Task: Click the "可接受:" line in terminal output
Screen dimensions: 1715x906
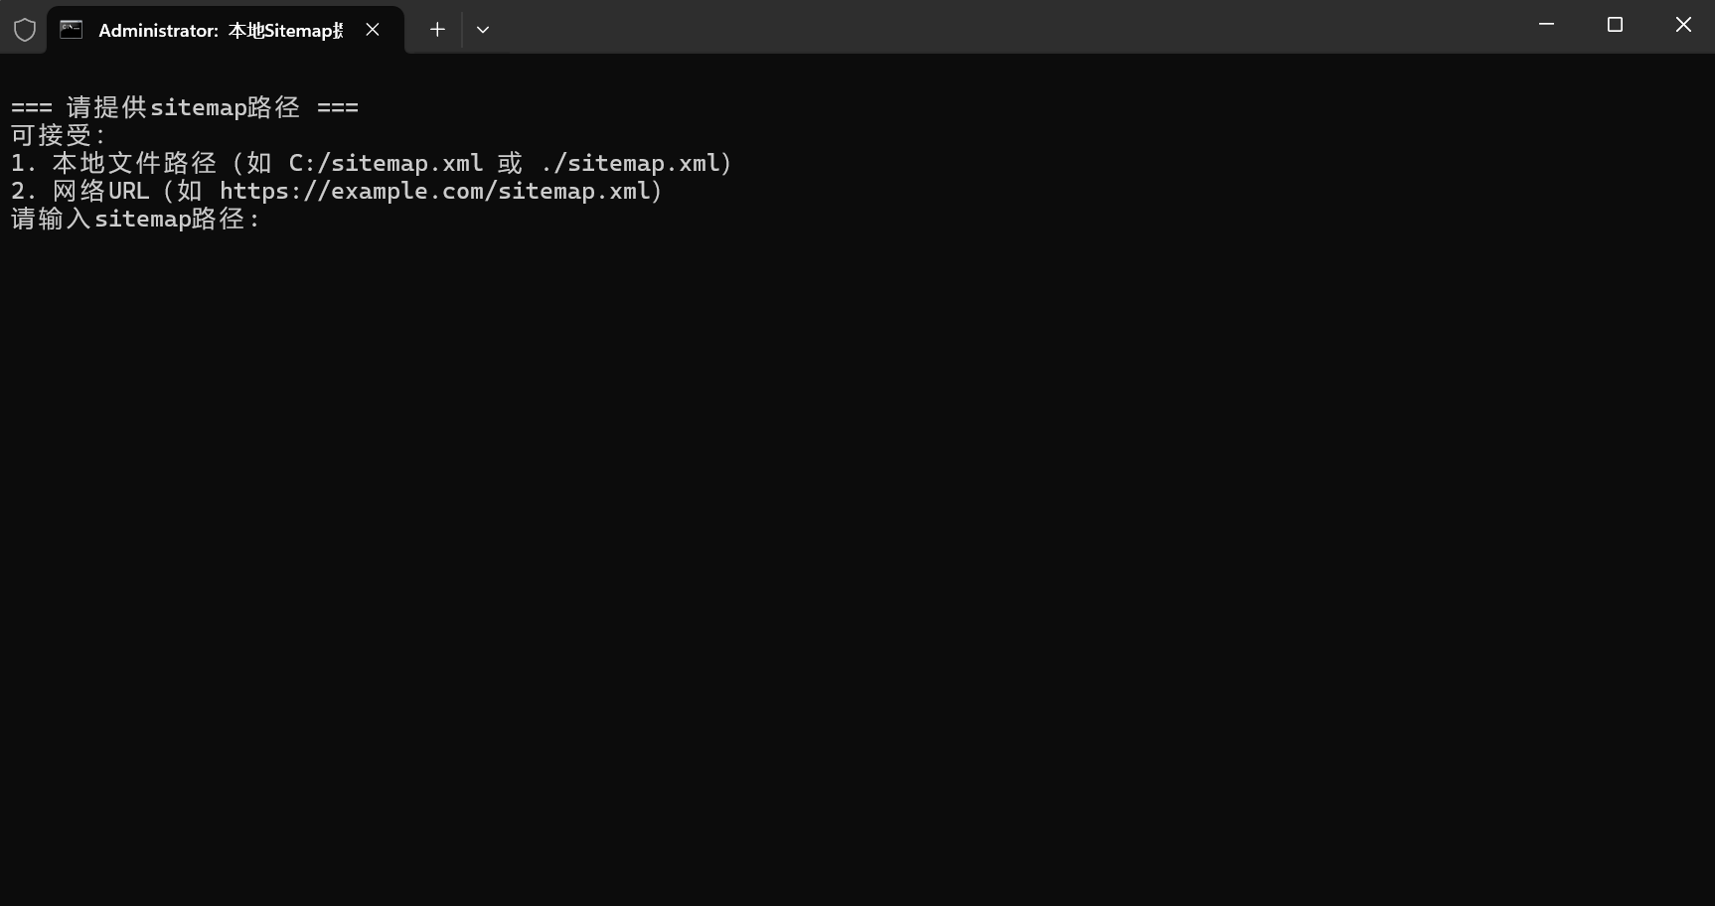Action: [x=58, y=135]
